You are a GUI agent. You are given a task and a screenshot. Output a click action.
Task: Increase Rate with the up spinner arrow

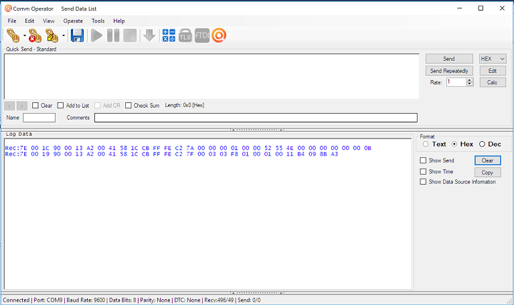pyautogui.click(x=470, y=80)
